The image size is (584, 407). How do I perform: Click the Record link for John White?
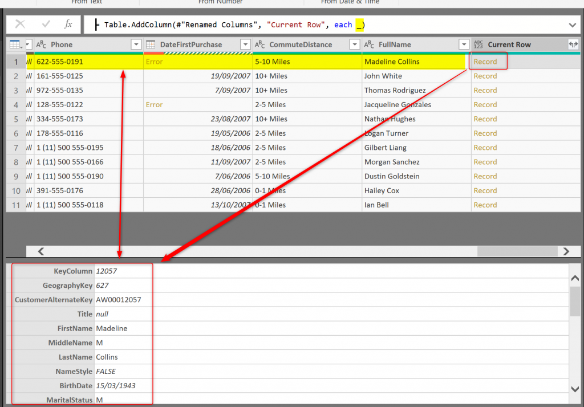click(x=485, y=76)
